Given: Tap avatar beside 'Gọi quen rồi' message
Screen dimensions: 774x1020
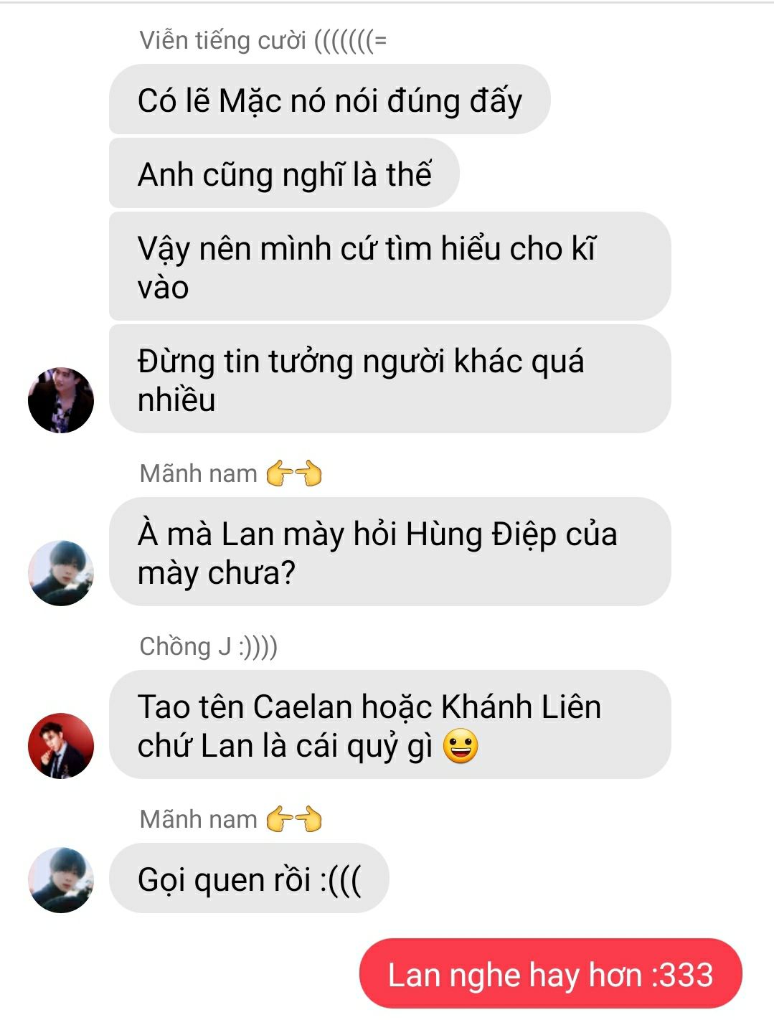Looking at the screenshot, I should tap(61, 879).
